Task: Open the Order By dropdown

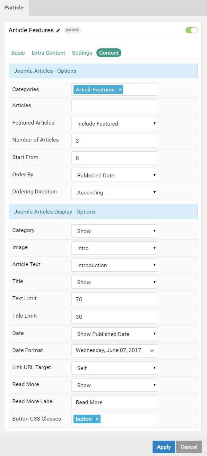Action: coord(115,175)
